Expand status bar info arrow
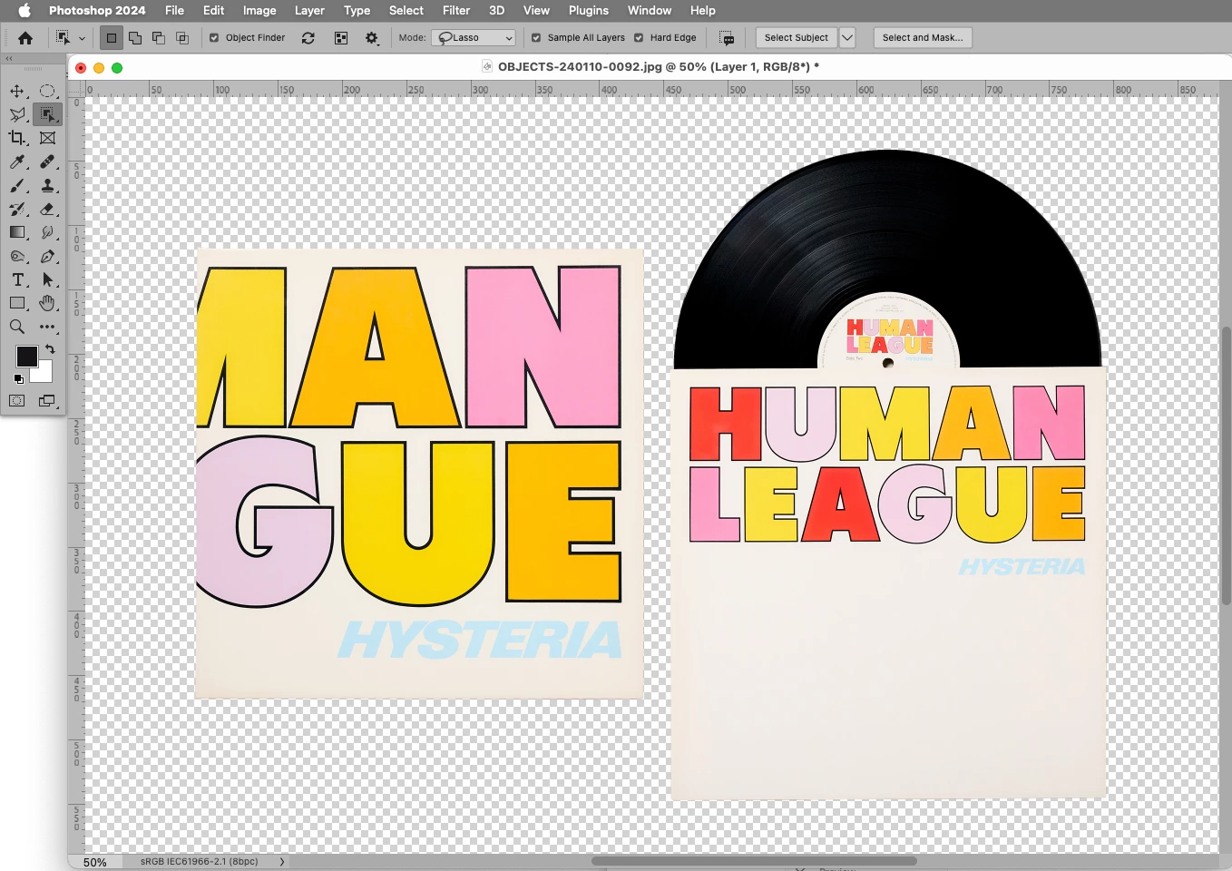The width and height of the screenshot is (1232, 871). point(282,862)
